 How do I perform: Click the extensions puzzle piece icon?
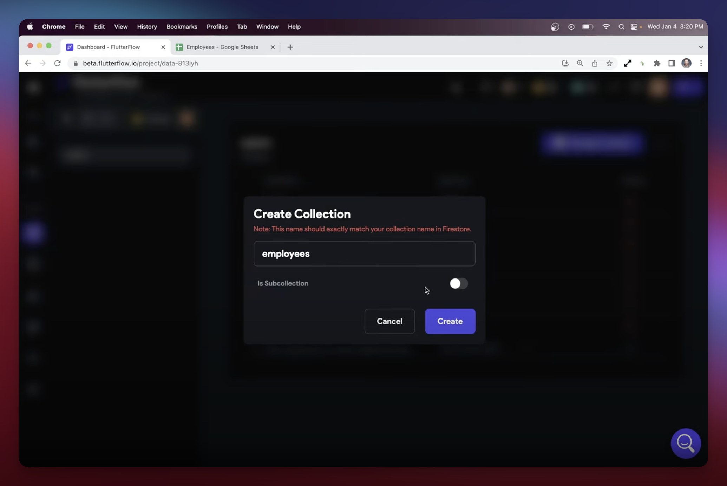[657, 63]
